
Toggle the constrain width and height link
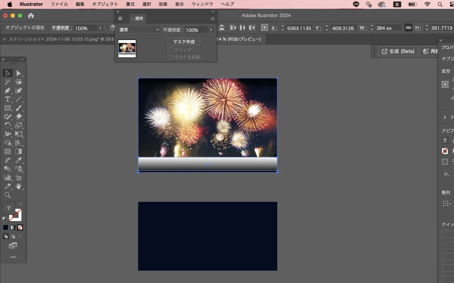(x=408, y=28)
